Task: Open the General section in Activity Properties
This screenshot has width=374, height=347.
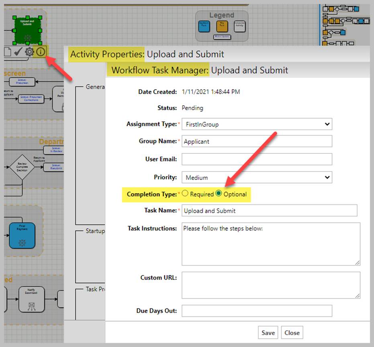Action: coord(95,87)
